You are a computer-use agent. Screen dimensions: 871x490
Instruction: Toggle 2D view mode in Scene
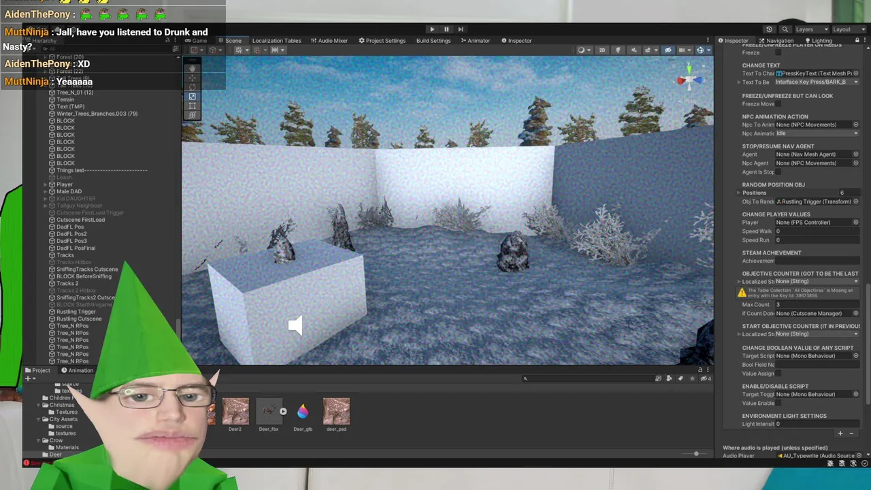pyautogui.click(x=602, y=50)
